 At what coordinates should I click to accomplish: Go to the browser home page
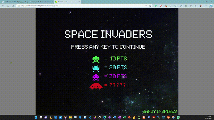(13, 6)
